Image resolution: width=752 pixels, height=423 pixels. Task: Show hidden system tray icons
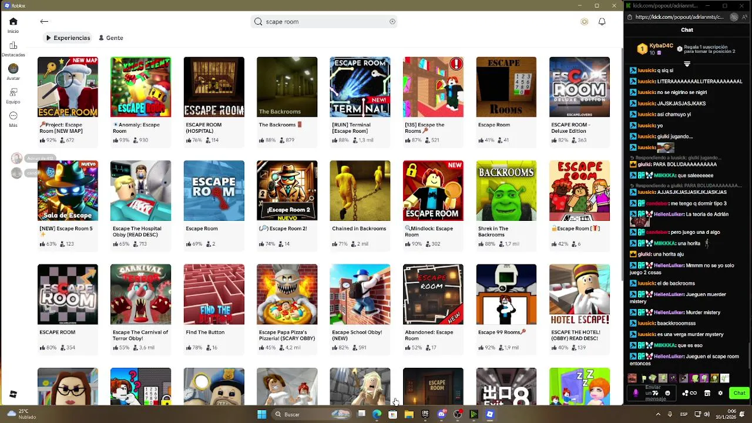pyautogui.click(x=658, y=414)
